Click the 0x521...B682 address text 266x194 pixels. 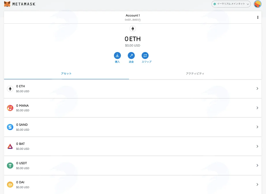click(x=131, y=20)
